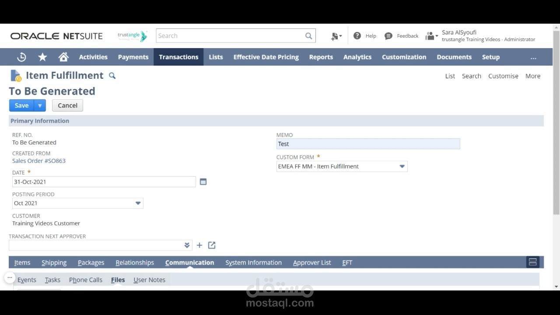The image size is (560, 315).
Task: Open the Documents menu
Action: (454, 57)
